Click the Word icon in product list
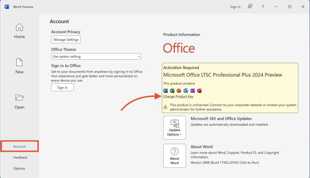This screenshot has height=178, width=310. click(165, 91)
